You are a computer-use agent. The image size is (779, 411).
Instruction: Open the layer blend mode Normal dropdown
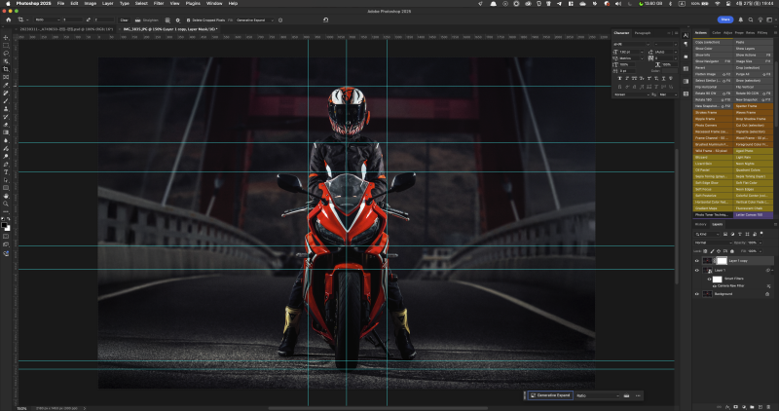711,243
